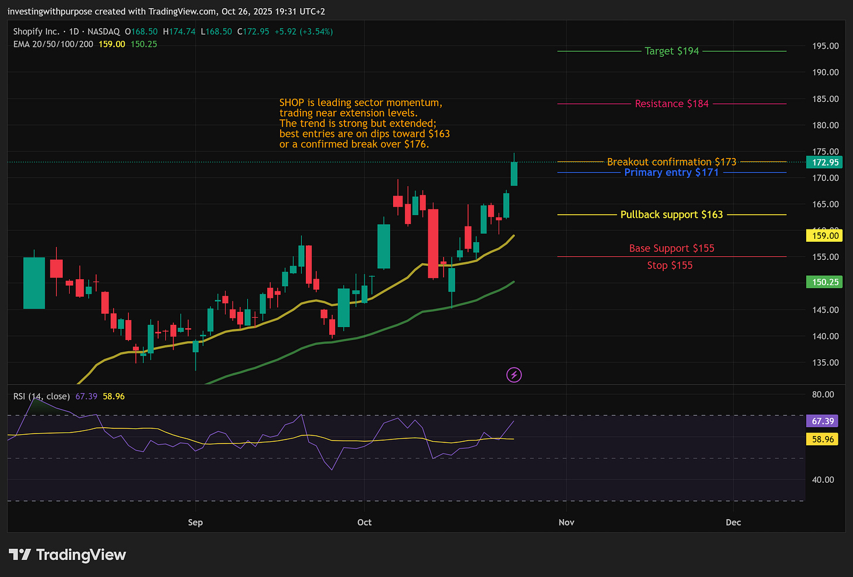Select the orange SHOP commentary text note
The width and height of the screenshot is (853, 577).
coord(364,123)
